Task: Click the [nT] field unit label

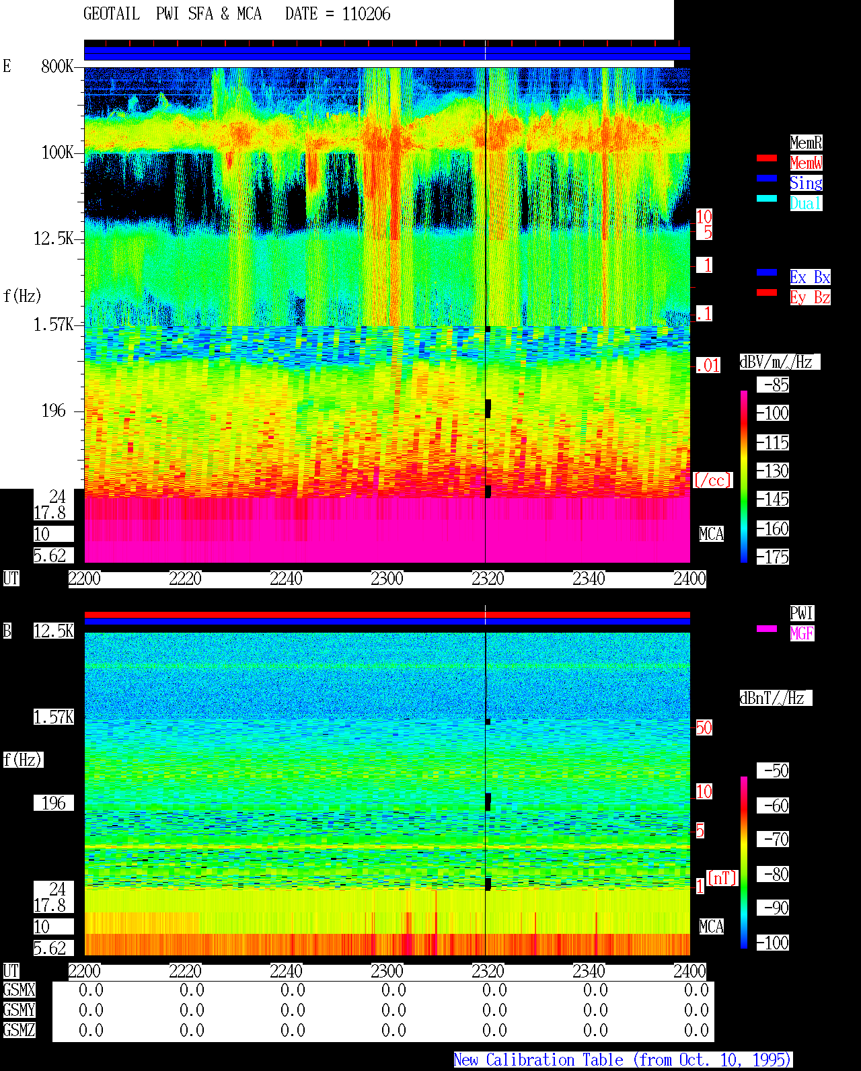Action: [x=723, y=878]
